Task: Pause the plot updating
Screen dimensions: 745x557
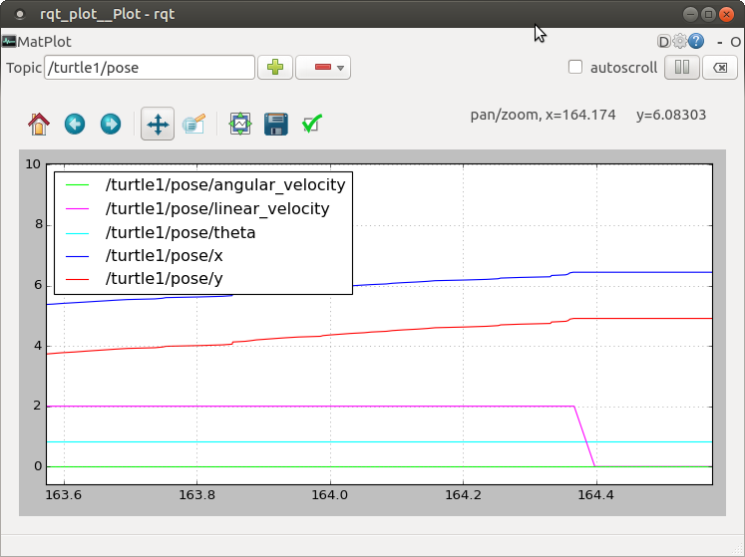Action: [x=682, y=68]
